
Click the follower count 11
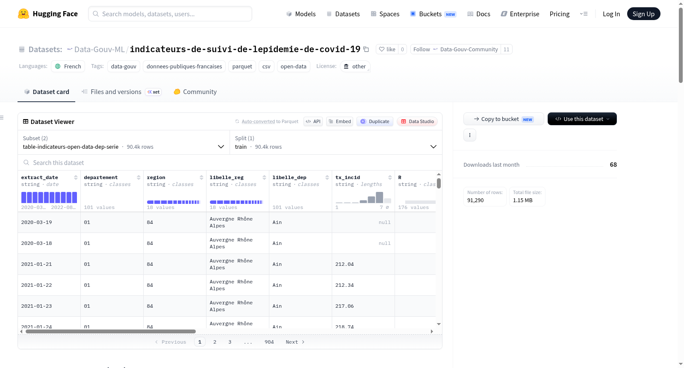[506, 49]
